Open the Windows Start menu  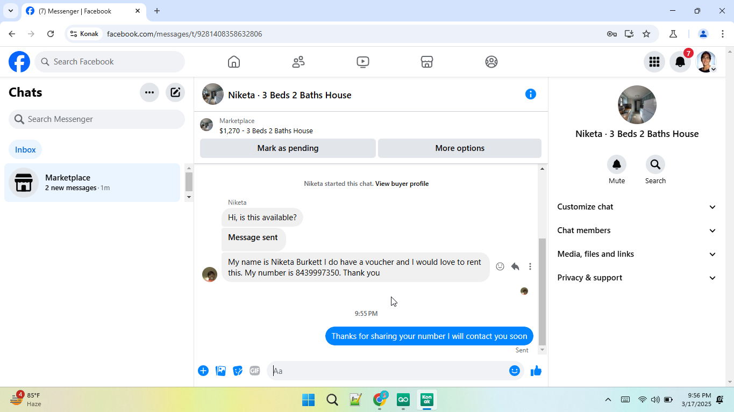[308, 400]
